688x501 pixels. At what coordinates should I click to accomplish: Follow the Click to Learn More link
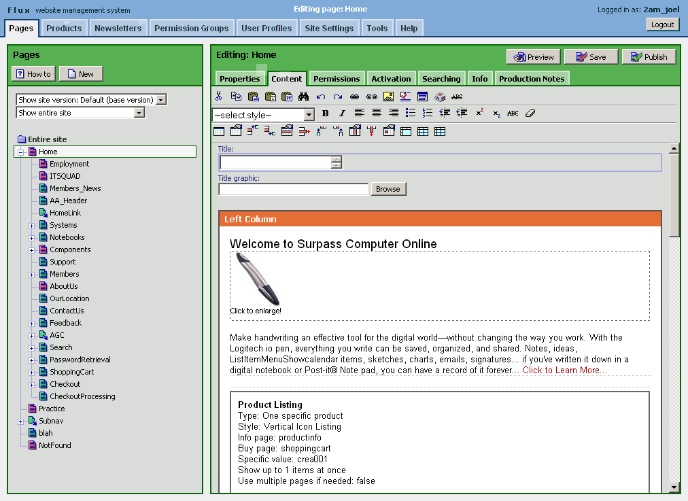pos(565,370)
